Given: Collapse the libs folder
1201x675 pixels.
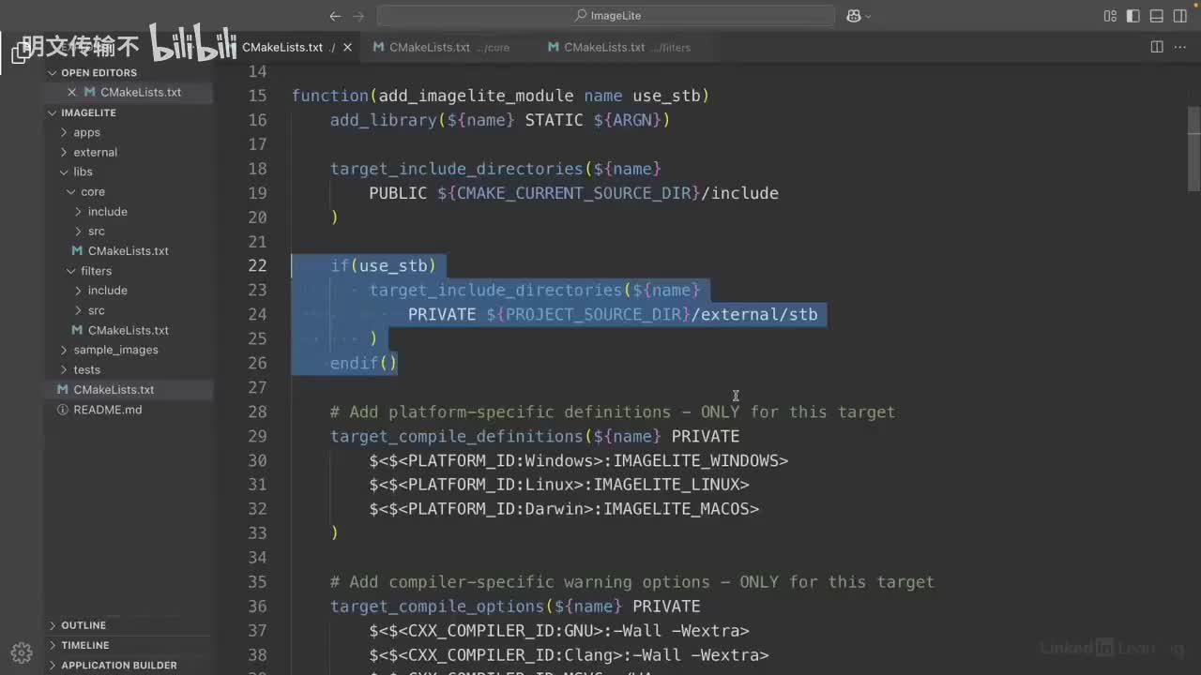Looking at the screenshot, I should point(83,172).
